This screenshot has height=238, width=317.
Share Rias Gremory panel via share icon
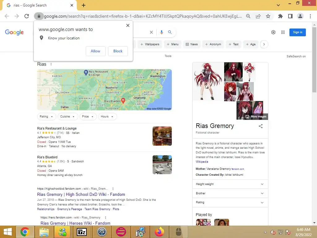pos(261,126)
